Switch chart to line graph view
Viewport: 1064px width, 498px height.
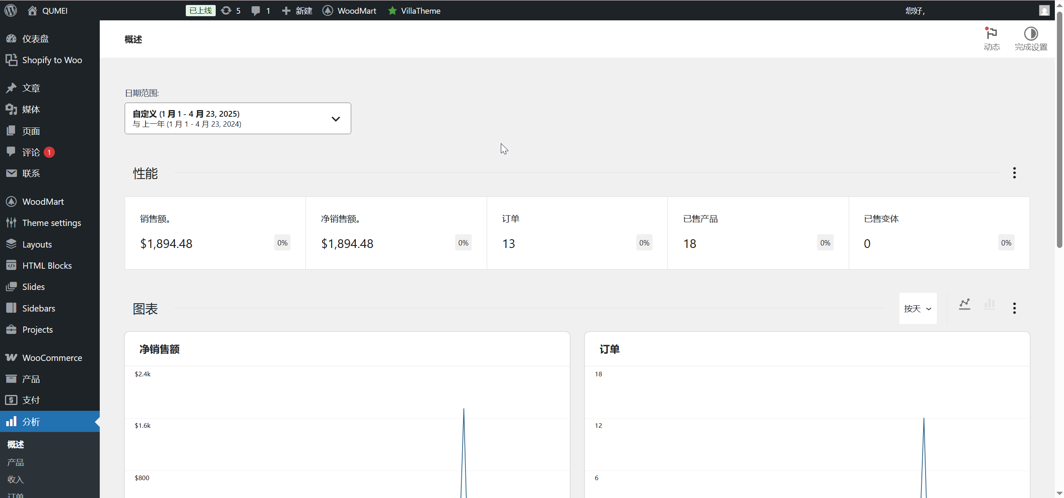point(965,304)
